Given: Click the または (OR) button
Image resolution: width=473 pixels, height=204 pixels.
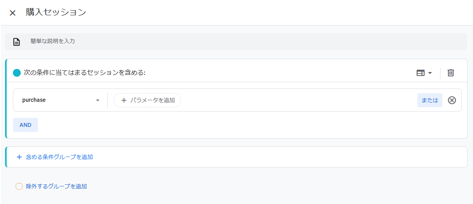Looking at the screenshot, I should pos(430,100).
